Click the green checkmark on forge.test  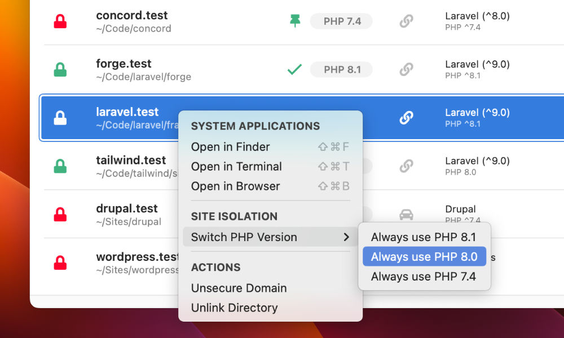(294, 69)
